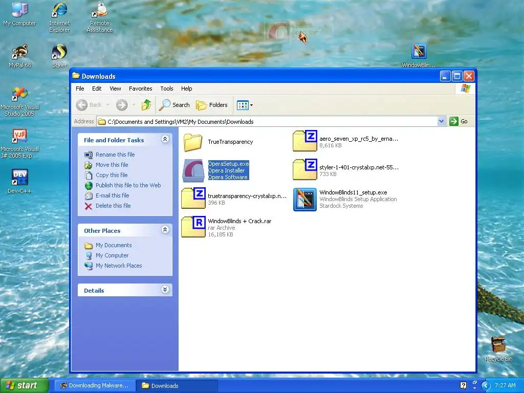Click the Start button
This screenshot has height=393, width=524.
click(x=24, y=385)
